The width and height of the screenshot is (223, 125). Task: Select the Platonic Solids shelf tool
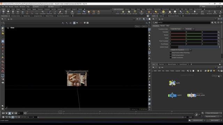pyautogui.click(x=72, y=12)
